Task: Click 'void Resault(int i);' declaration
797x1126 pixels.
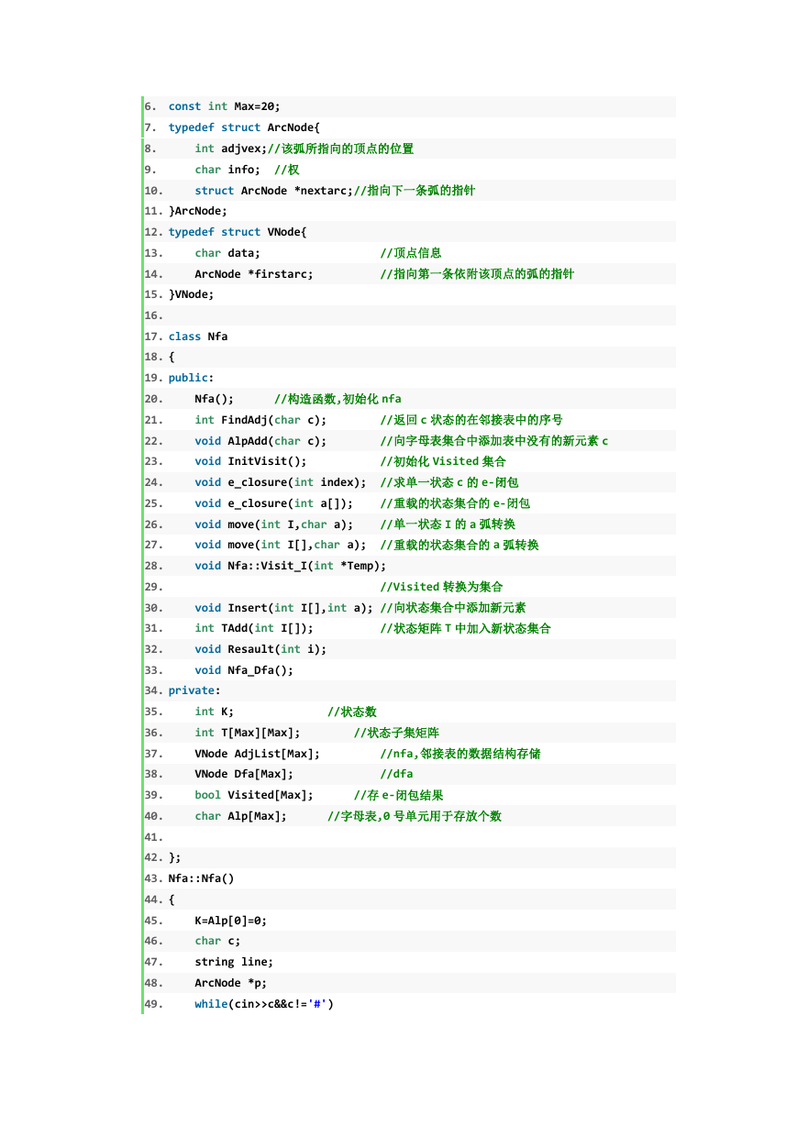Action: pos(260,649)
